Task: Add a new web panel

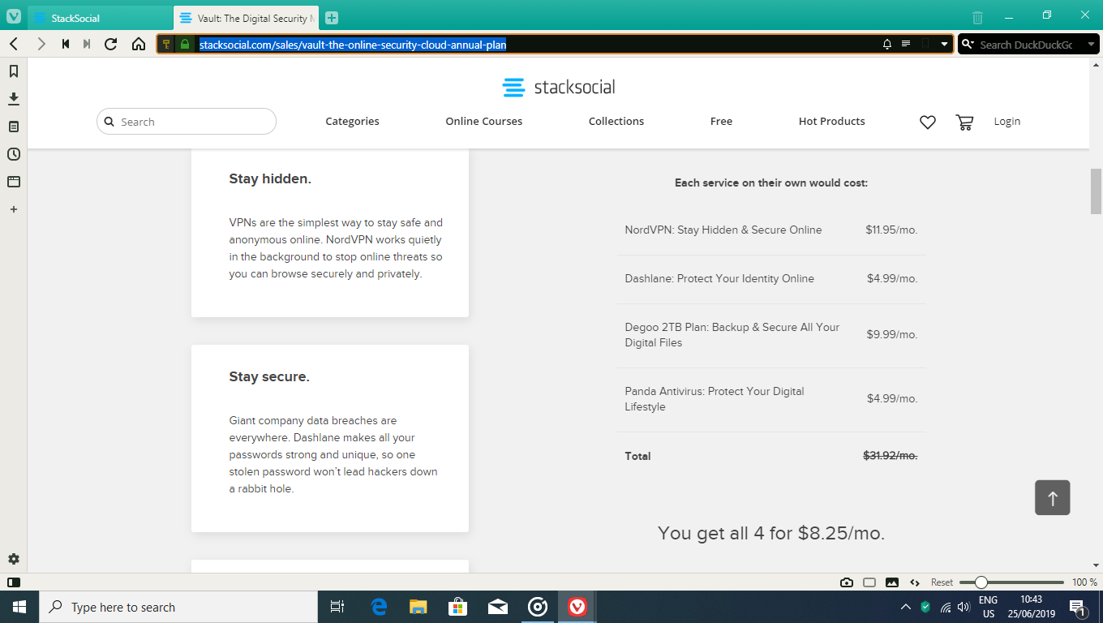Action: [14, 209]
